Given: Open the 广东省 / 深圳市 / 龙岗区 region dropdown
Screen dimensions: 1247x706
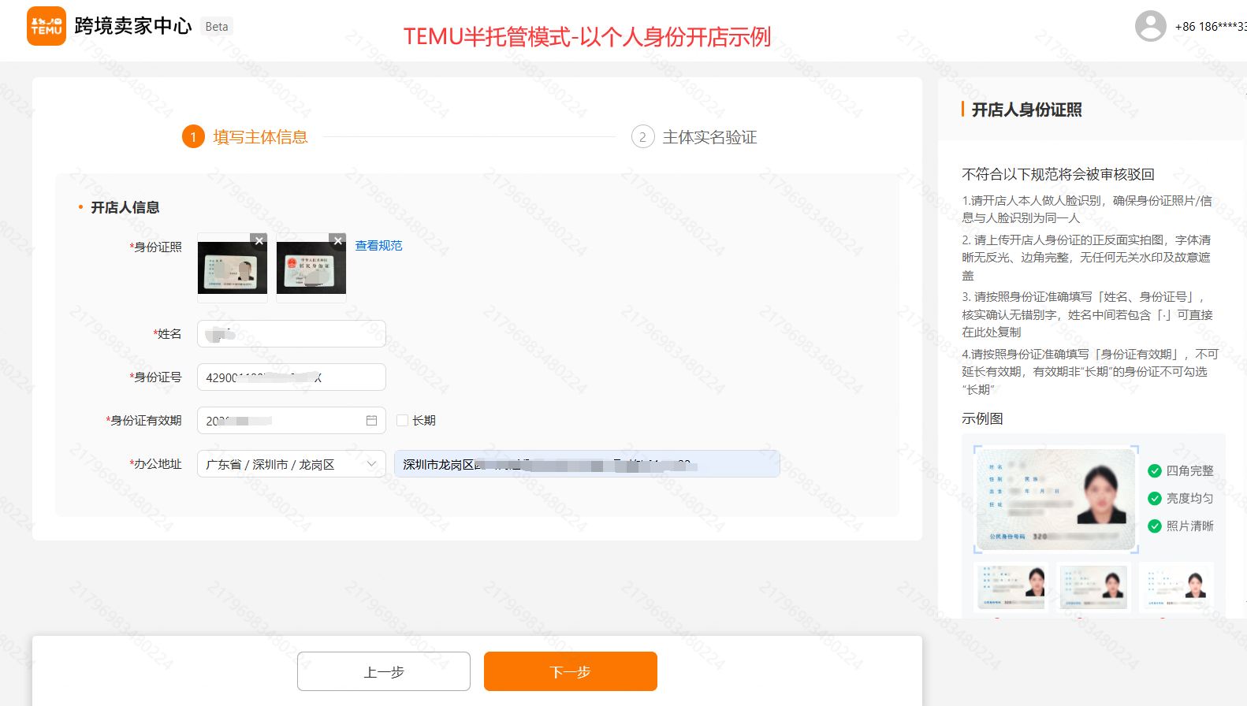Looking at the screenshot, I should click(x=292, y=464).
